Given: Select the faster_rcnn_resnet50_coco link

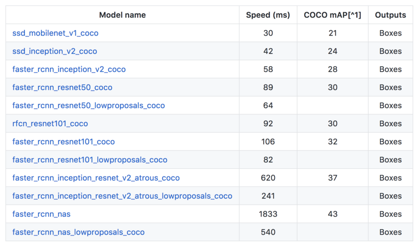Looking at the screenshot, I should (62, 87).
